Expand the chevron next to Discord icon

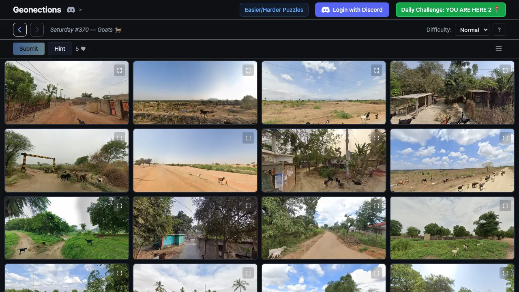[80, 10]
